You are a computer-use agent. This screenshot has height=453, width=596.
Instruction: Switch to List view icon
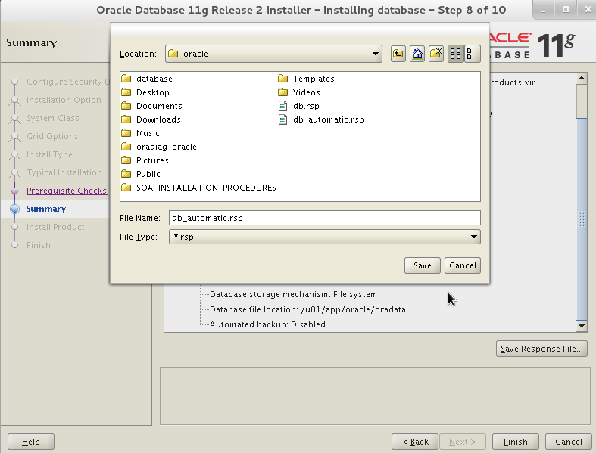click(456, 54)
